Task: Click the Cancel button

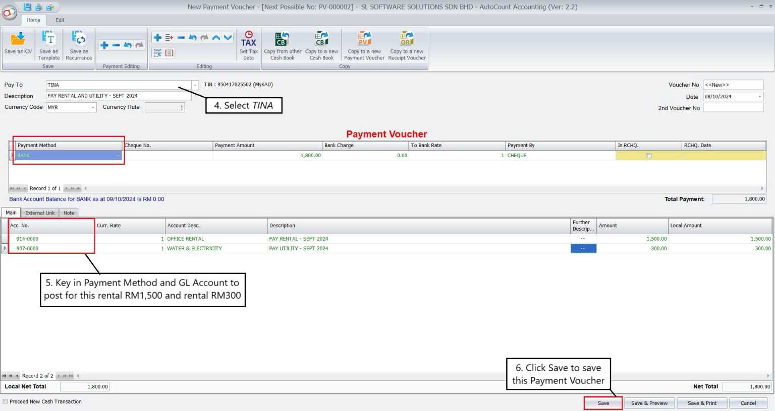Action: tap(748, 403)
